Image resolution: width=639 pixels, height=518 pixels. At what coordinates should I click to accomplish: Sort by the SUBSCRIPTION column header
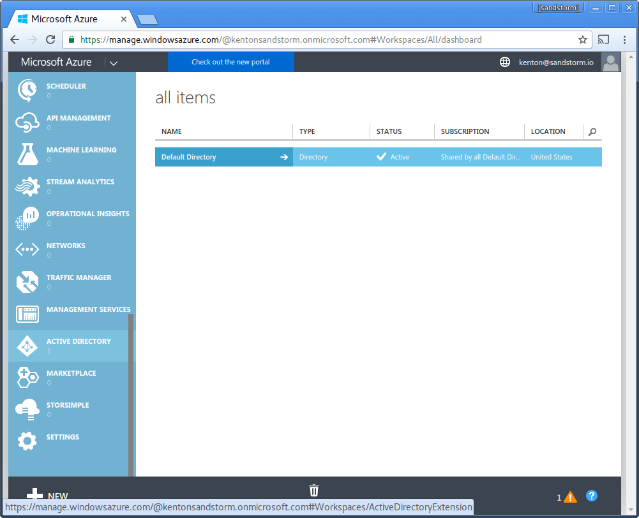click(x=465, y=131)
